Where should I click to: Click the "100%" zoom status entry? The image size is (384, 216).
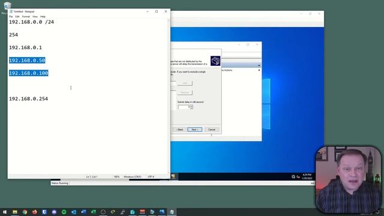(x=116, y=176)
